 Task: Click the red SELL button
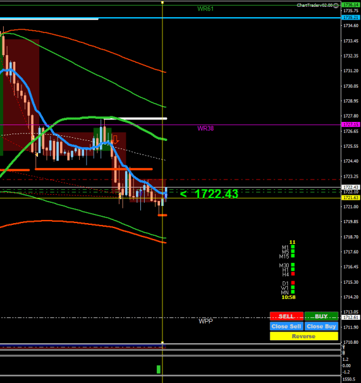click(x=286, y=316)
